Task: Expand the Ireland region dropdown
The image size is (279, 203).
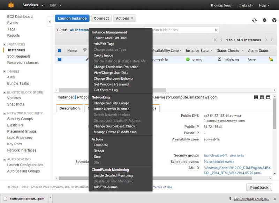Action: 247,5
